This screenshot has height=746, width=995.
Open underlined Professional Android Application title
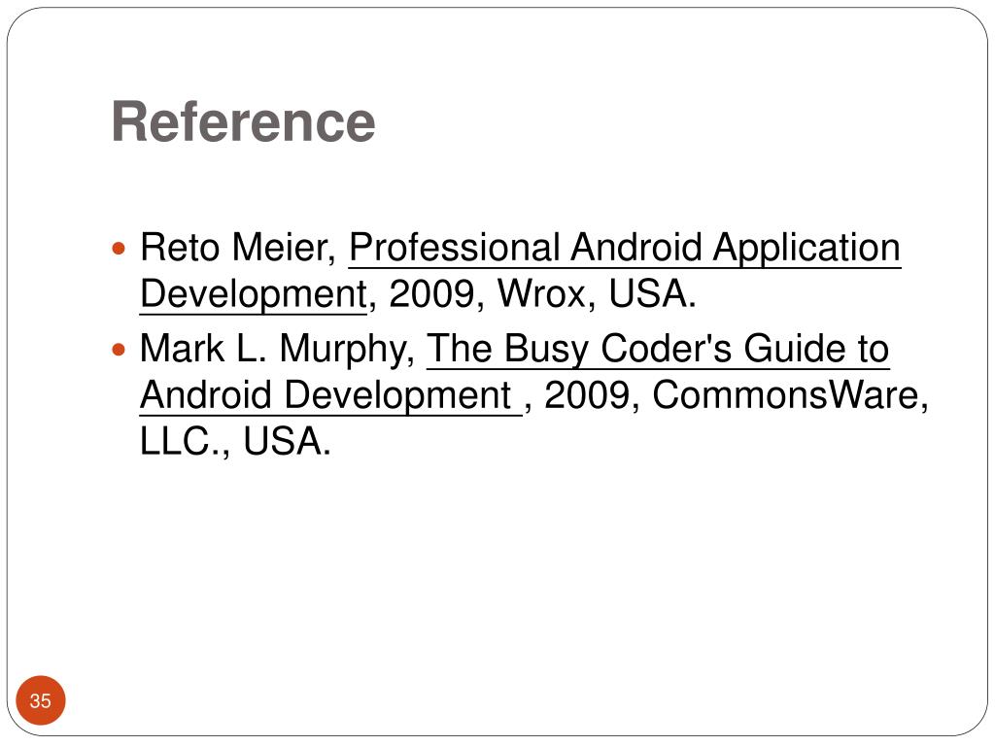(625, 248)
